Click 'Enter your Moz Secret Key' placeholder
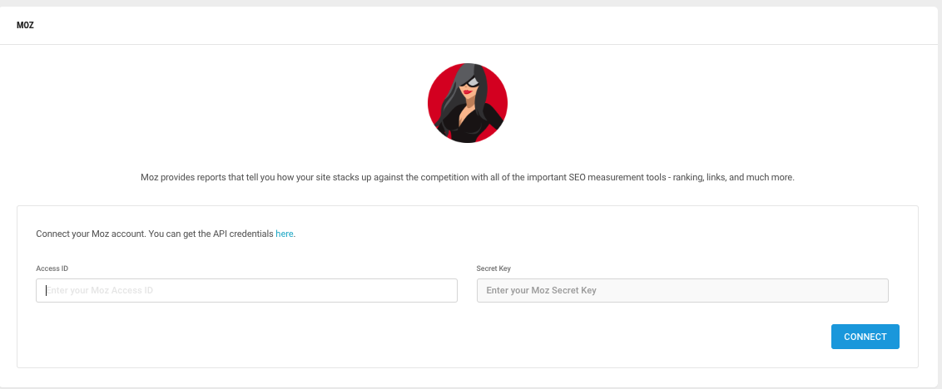The height and width of the screenshot is (389, 942). (x=541, y=291)
